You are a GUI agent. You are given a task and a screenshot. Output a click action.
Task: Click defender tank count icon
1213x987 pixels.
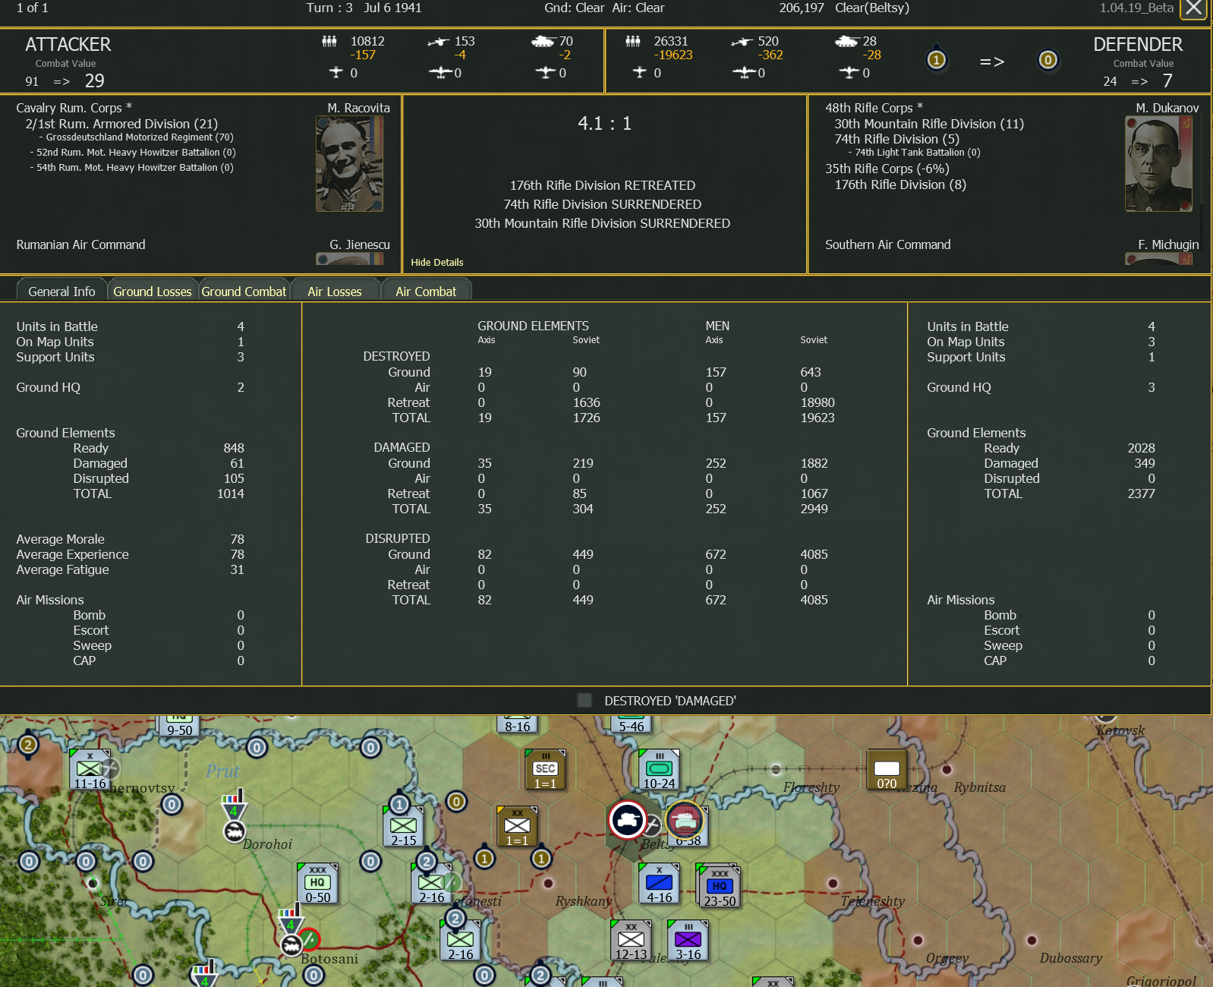click(x=846, y=42)
